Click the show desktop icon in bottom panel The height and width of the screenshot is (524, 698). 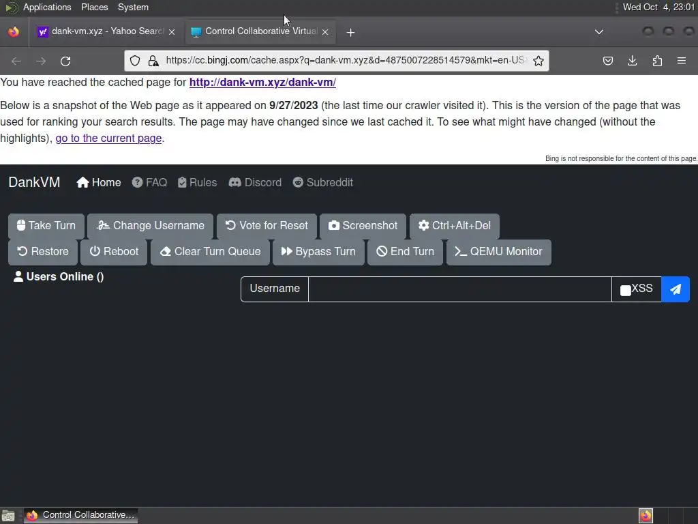coord(8,516)
